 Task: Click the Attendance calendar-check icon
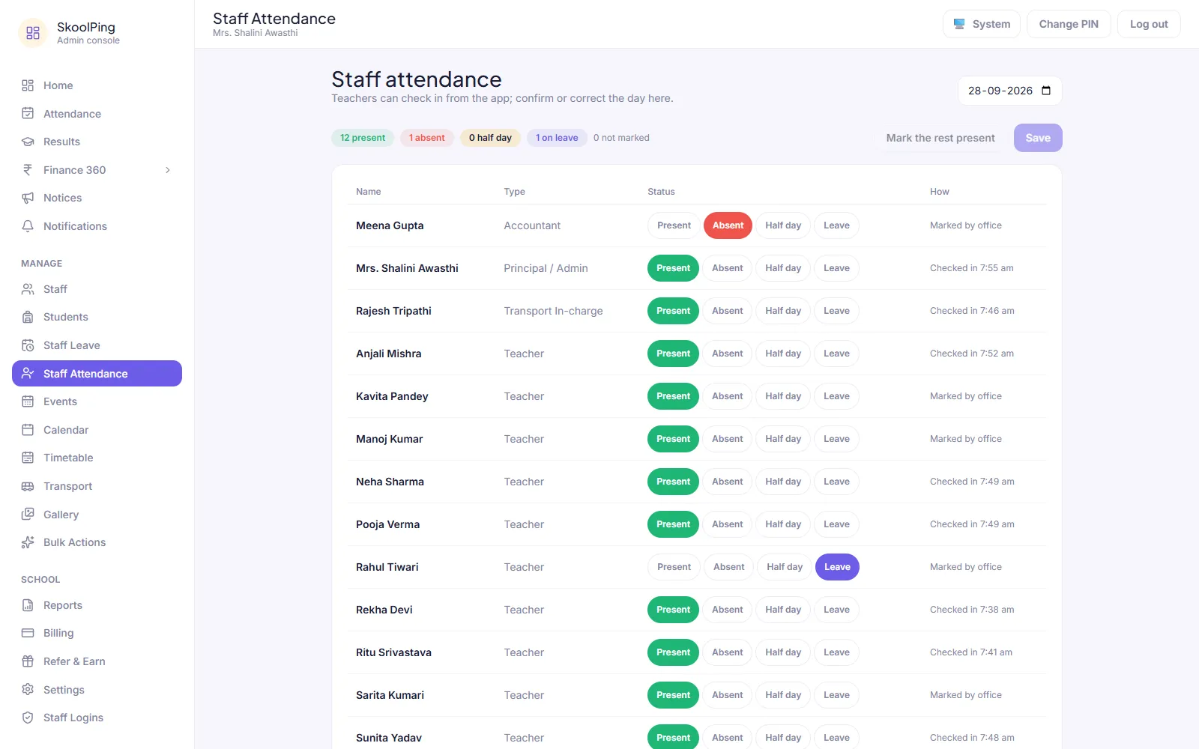[x=28, y=114]
